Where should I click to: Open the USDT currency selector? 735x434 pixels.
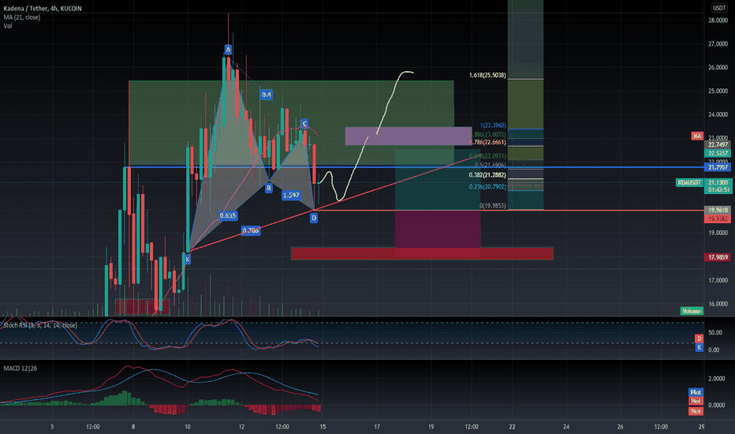[x=719, y=8]
